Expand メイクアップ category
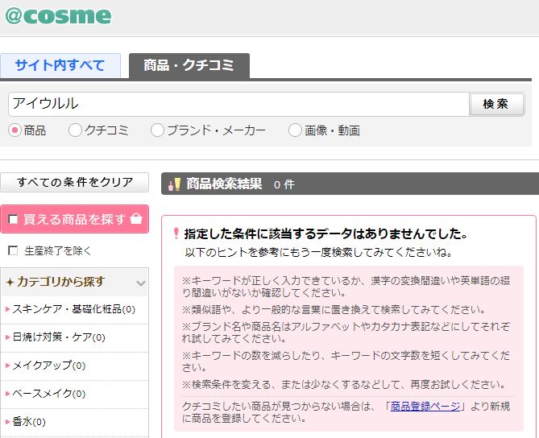 (46, 366)
